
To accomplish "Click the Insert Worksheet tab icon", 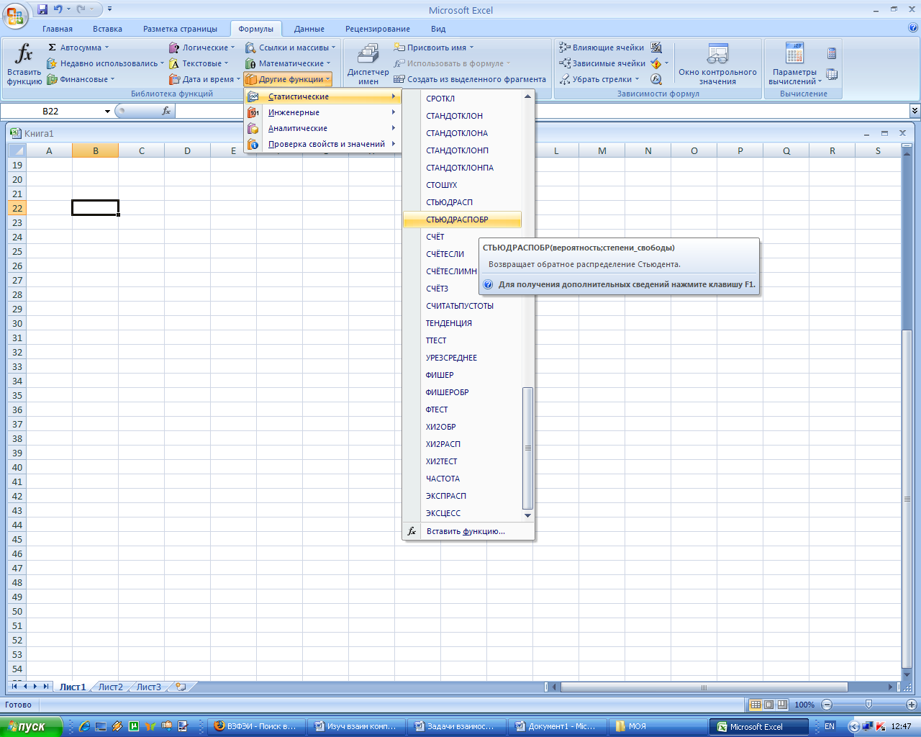I will click(181, 687).
